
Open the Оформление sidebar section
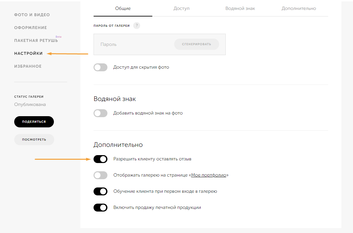(x=30, y=28)
